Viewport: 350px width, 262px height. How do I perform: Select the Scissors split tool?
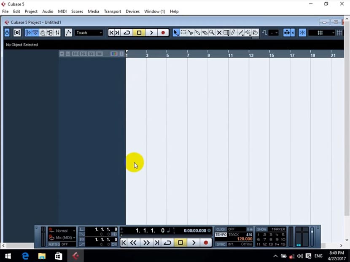(190, 32)
